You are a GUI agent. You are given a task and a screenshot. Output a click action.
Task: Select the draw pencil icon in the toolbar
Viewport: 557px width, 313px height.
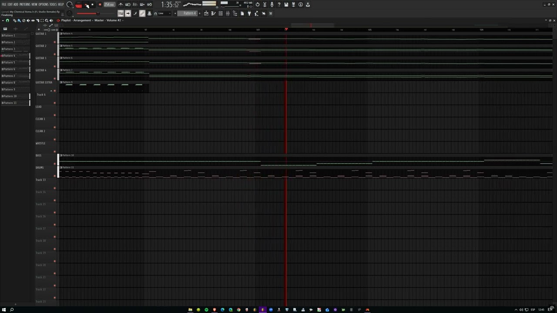point(135,13)
